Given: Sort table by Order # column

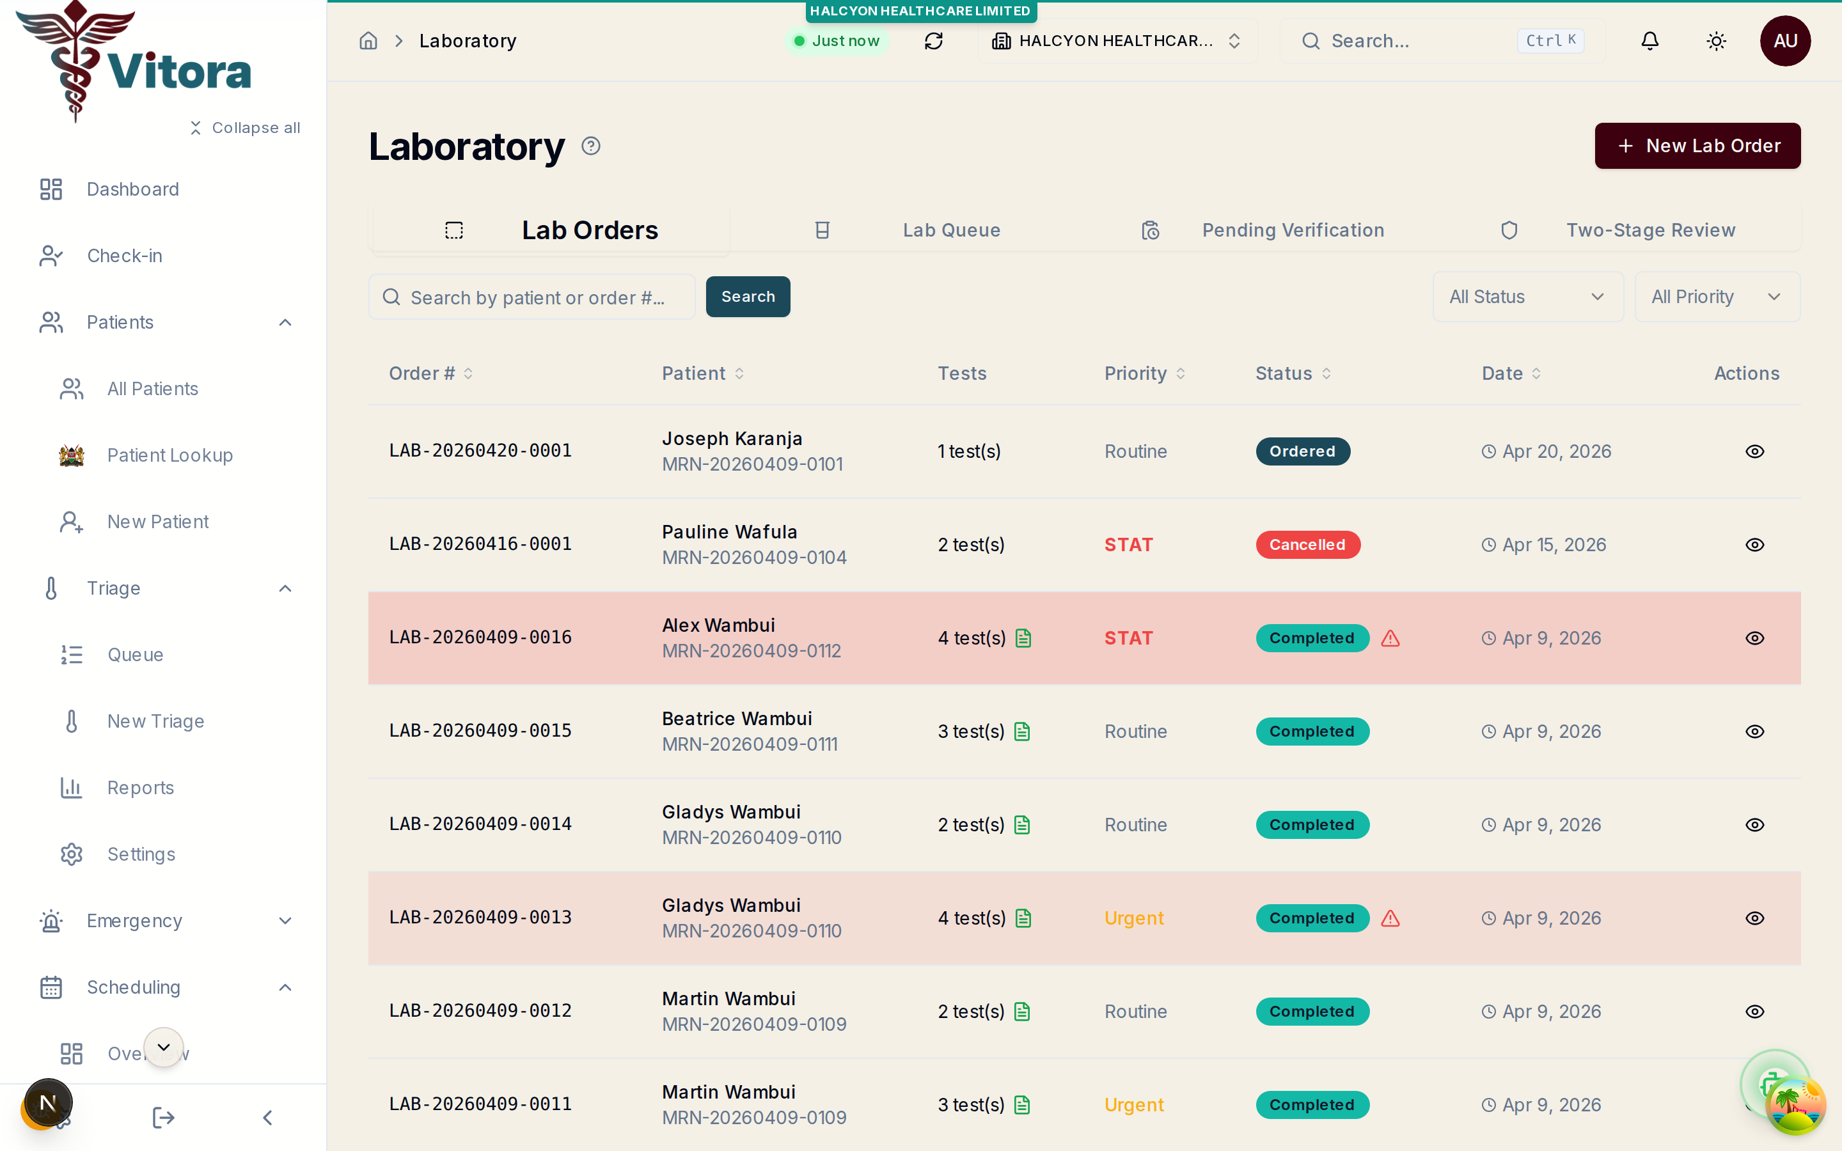Looking at the screenshot, I should click(x=431, y=374).
